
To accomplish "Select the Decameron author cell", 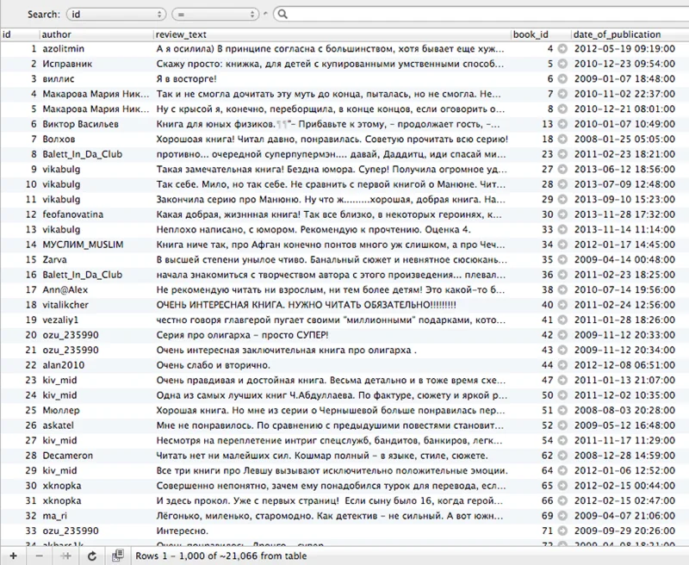I will [69, 456].
